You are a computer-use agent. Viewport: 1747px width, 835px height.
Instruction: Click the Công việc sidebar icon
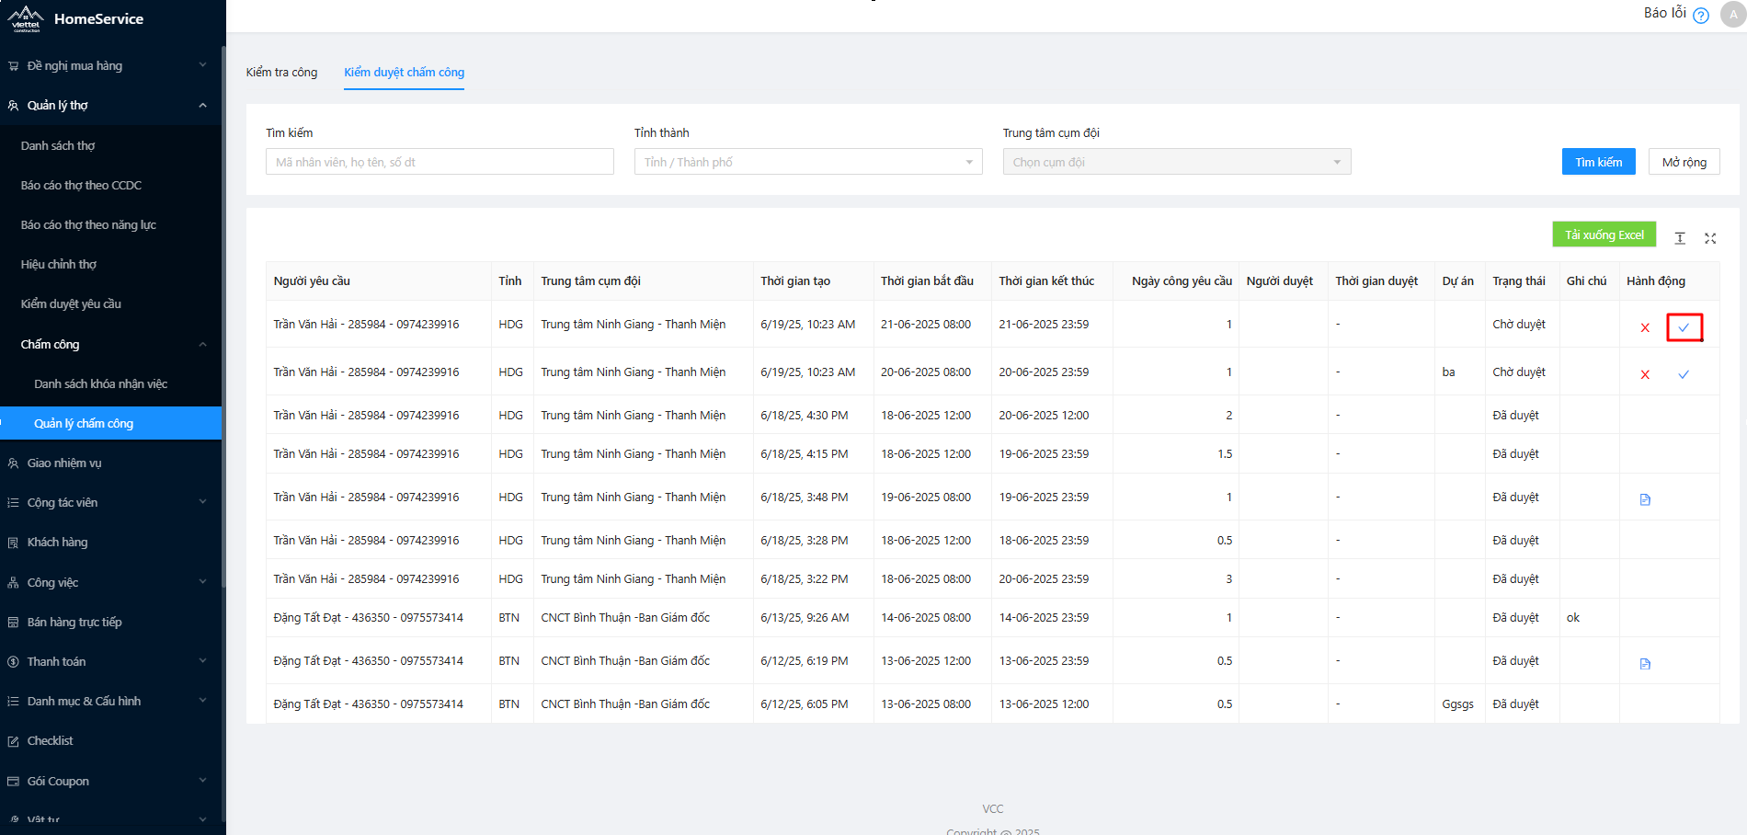point(13,583)
